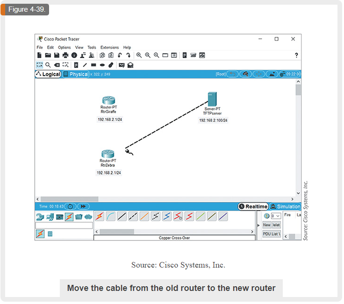This screenshot has width=344, height=304.
Task: Open the Tools menu
Action: tap(92, 47)
